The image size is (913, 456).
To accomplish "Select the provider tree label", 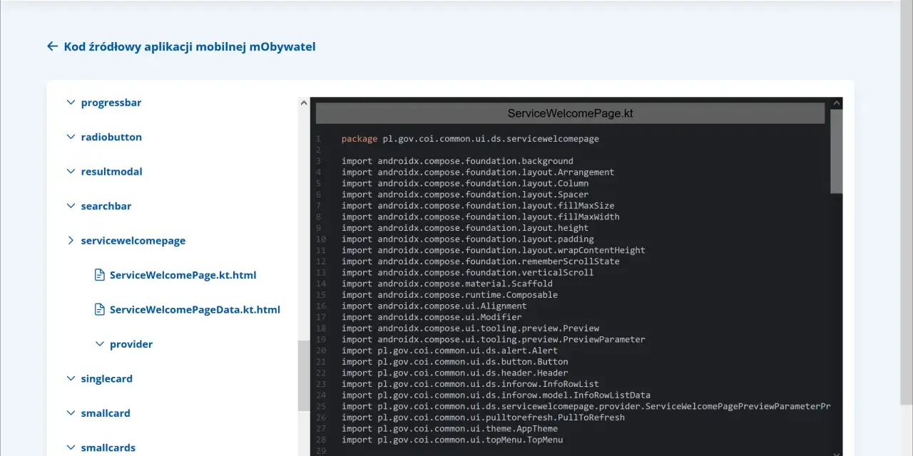I will [x=131, y=344].
